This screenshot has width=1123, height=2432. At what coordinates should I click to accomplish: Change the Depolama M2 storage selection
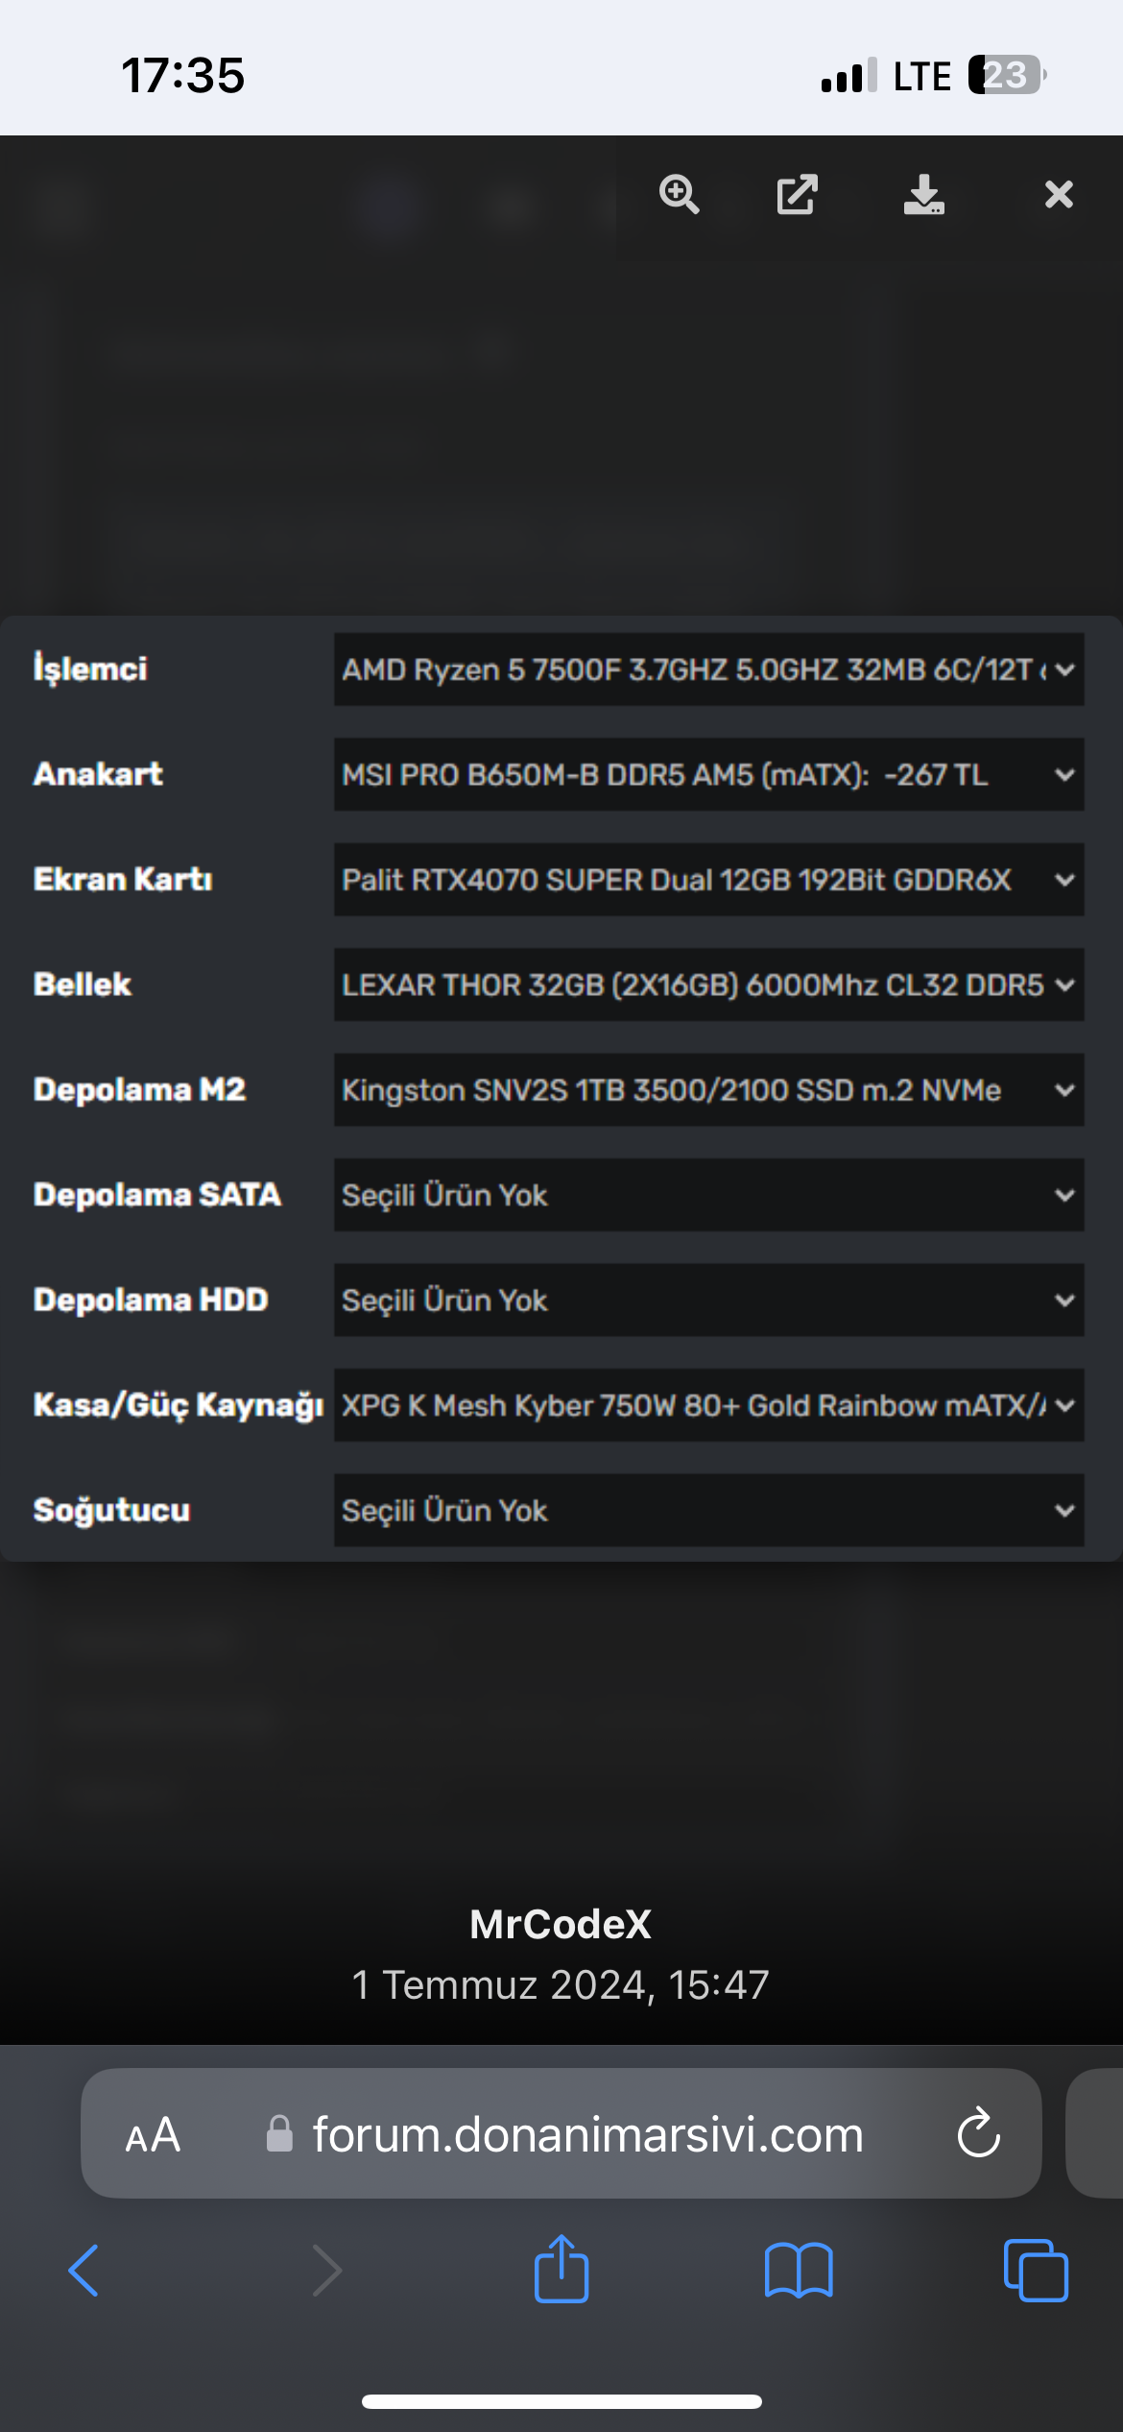coord(708,1090)
